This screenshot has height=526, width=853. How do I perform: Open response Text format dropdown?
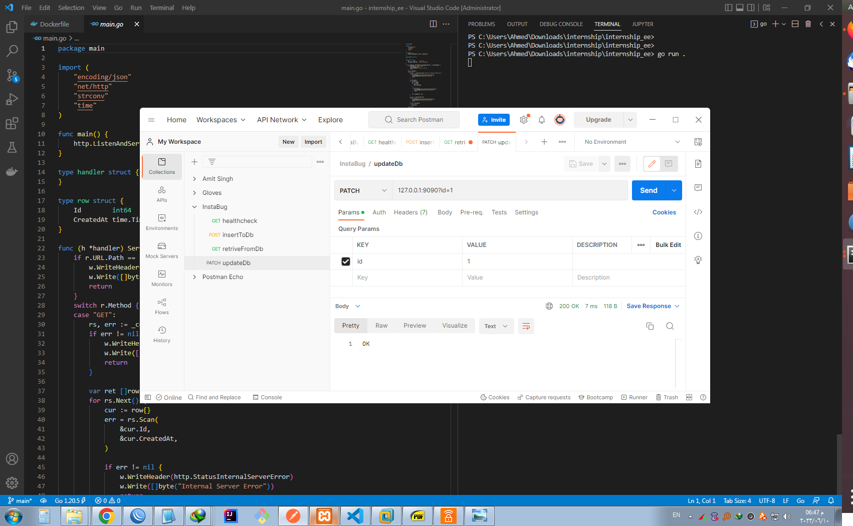tap(496, 326)
